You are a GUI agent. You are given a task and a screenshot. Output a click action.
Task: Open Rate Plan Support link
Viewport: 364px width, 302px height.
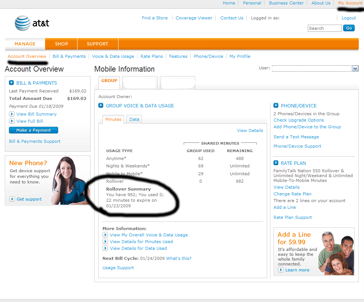[x=292, y=217]
